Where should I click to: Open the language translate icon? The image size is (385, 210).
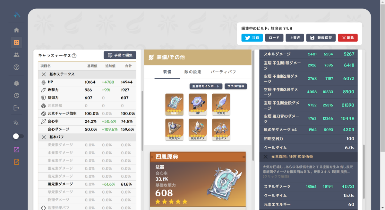coord(16,123)
